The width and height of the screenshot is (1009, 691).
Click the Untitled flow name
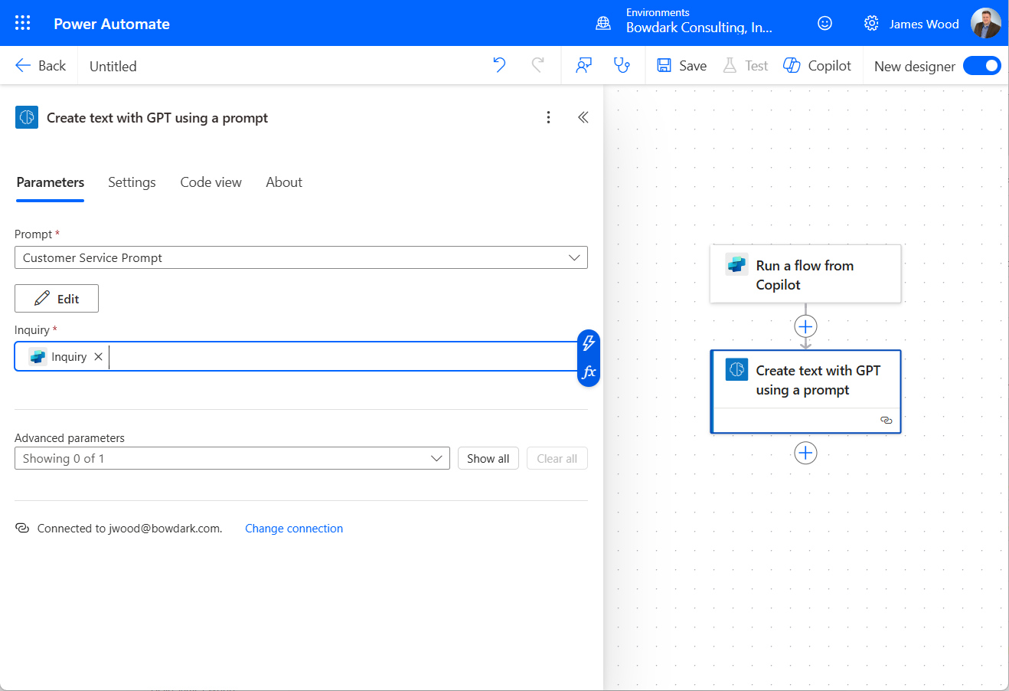[113, 67]
